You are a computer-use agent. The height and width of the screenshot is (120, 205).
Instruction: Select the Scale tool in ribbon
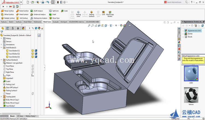tap(64, 11)
